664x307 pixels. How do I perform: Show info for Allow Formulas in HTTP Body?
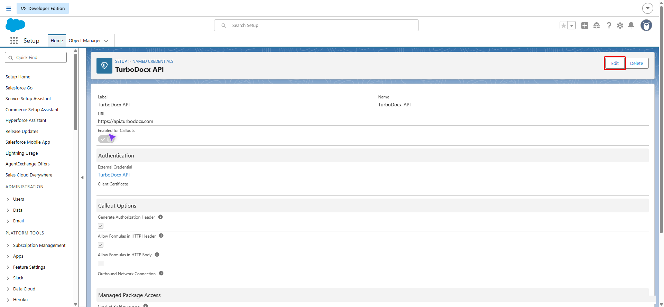click(x=157, y=255)
